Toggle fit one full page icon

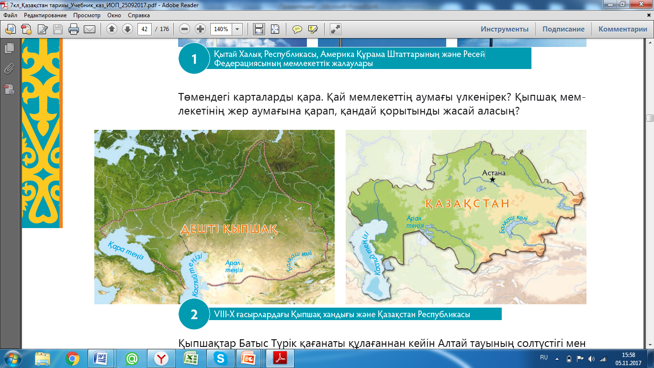[275, 29]
